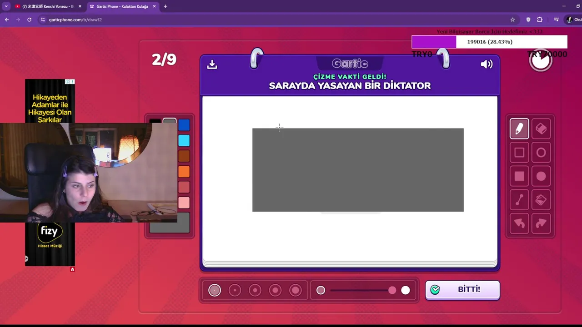Click the 19901₺ (28.43%) donation bar
This screenshot has height=327, width=582.
tap(489, 42)
